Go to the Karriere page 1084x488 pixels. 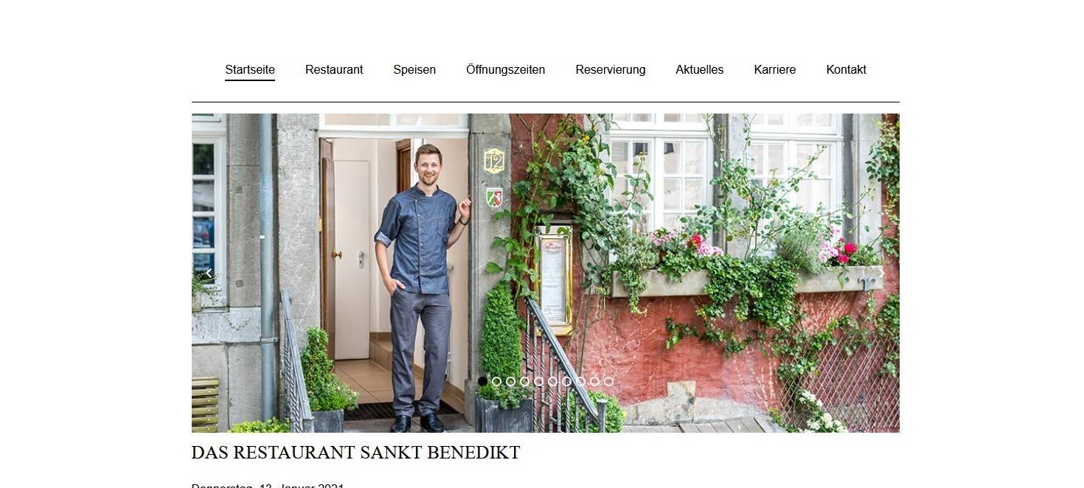pos(775,70)
